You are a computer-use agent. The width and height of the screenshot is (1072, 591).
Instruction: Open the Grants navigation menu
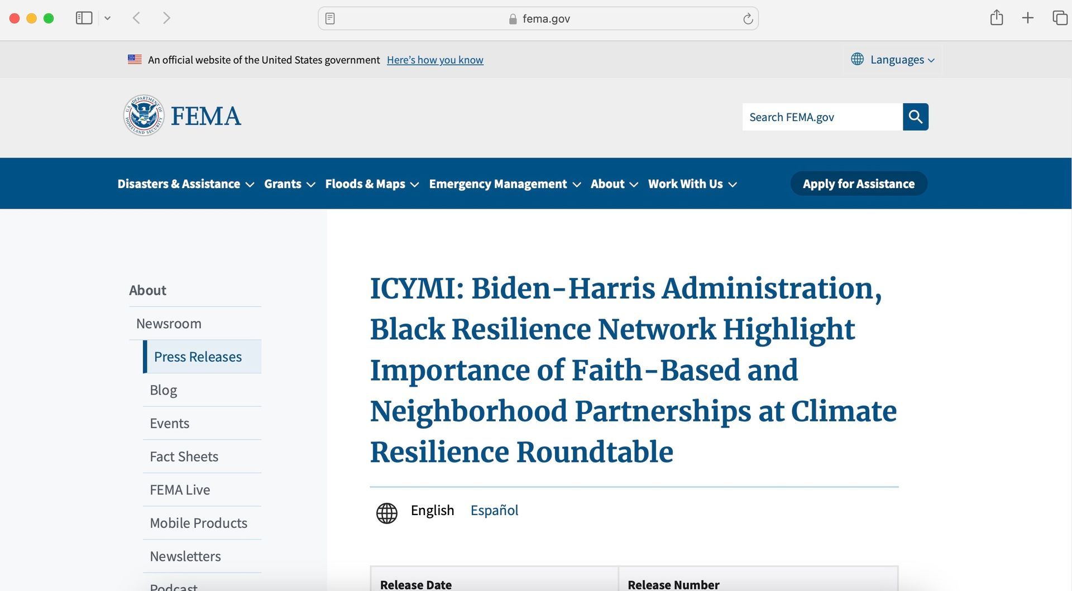point(289,184)
